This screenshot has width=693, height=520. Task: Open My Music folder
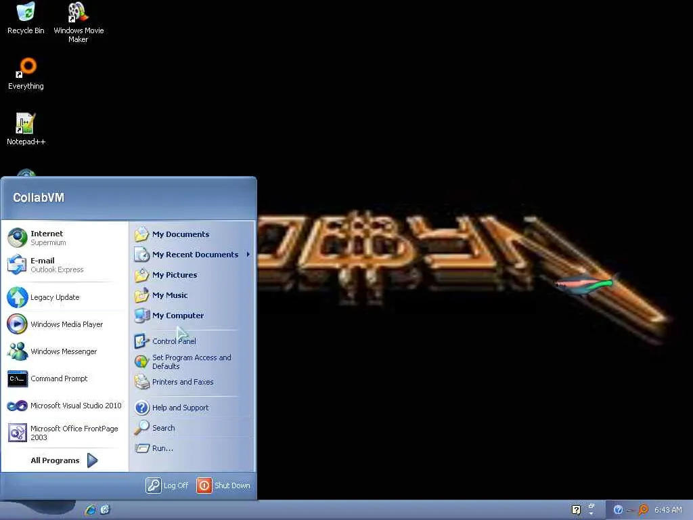pos(193,295)
